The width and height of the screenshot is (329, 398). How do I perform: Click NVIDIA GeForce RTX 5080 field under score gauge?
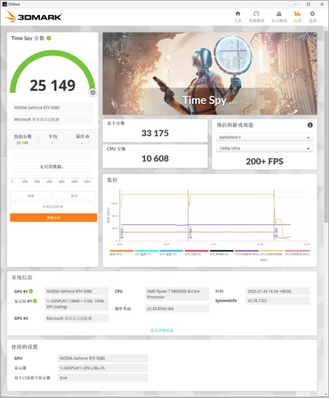click(53, 107)
